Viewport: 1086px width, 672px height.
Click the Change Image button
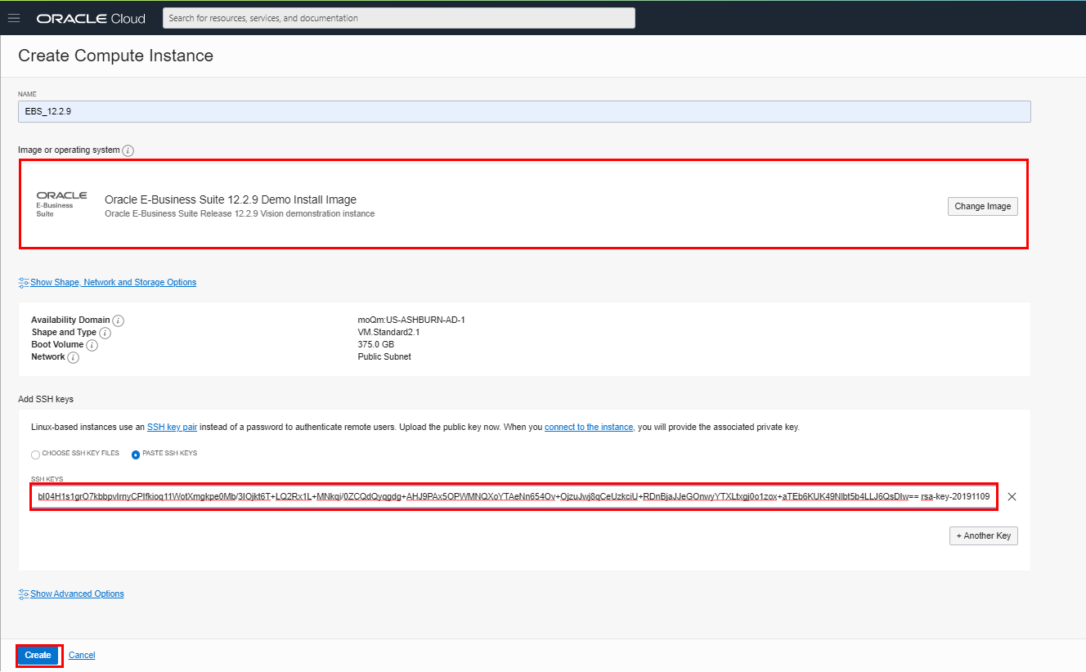pyautogui.click(x=982, y=206)
